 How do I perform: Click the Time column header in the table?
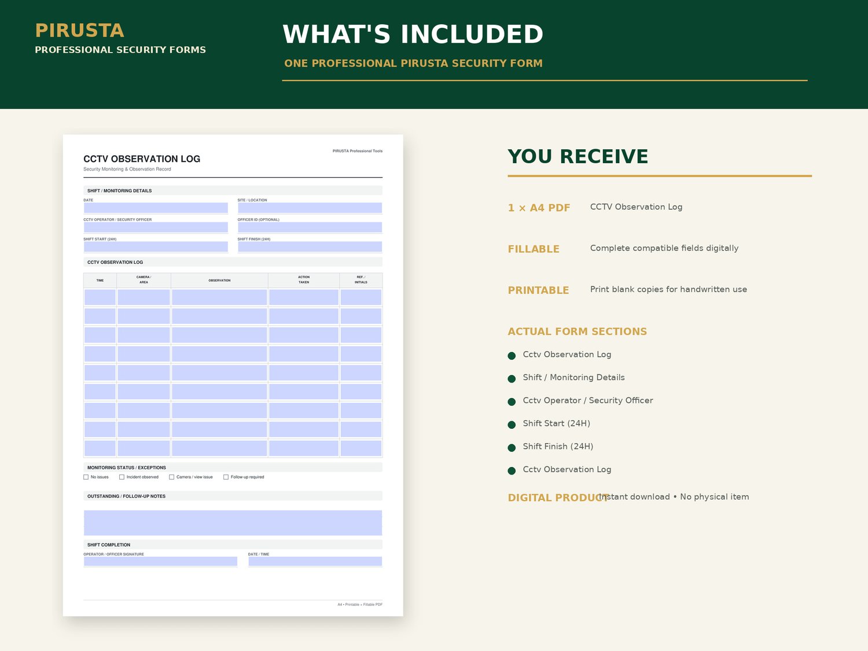100,281
